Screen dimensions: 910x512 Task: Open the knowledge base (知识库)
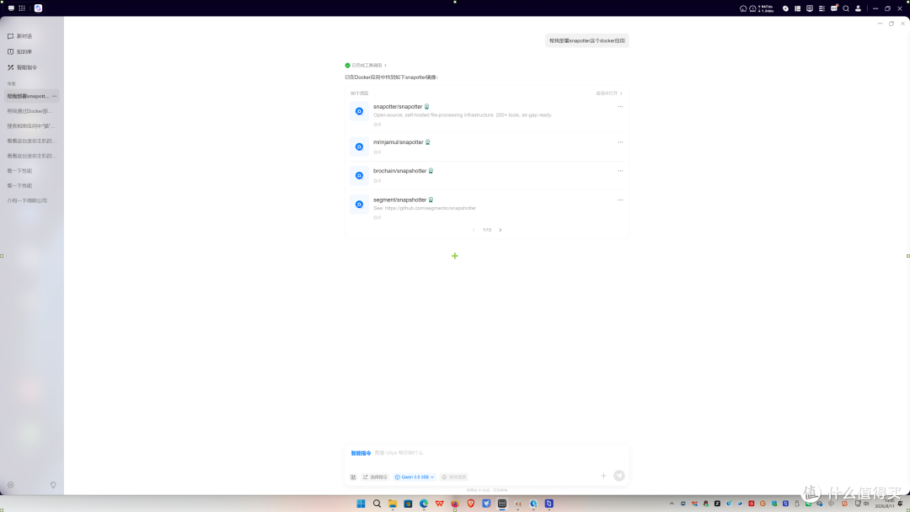[x=19, y=51]
